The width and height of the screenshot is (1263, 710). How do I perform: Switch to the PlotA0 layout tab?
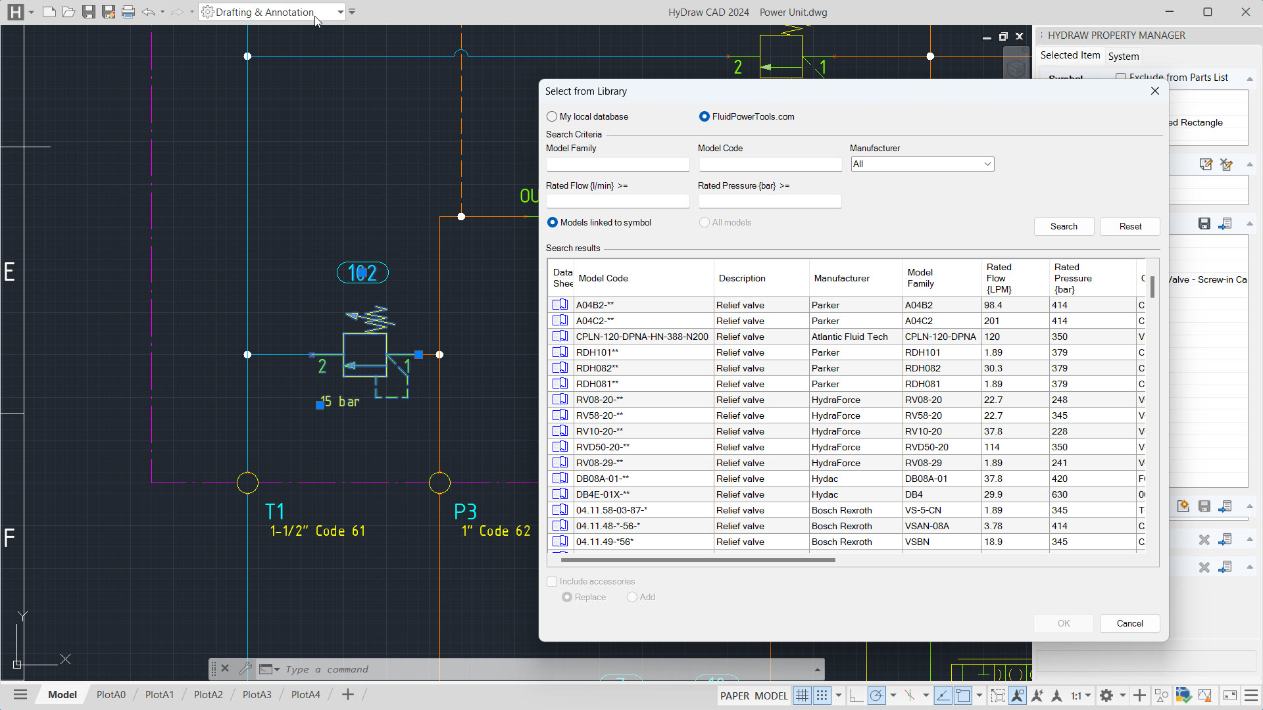click(111, 695)
